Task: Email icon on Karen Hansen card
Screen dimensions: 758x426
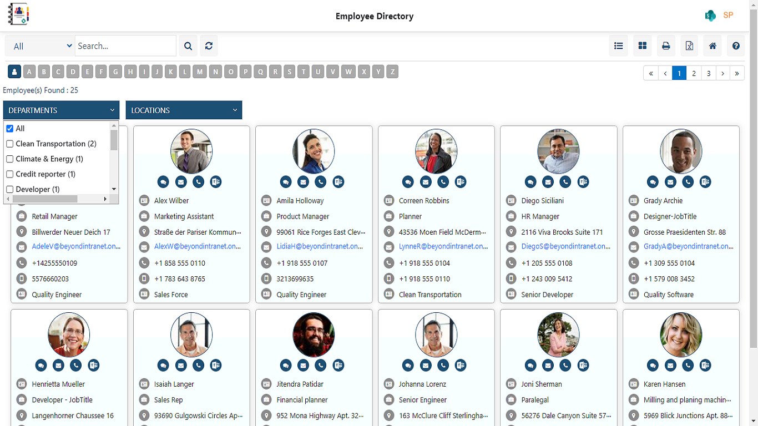Action: click(x=671, y=365)
